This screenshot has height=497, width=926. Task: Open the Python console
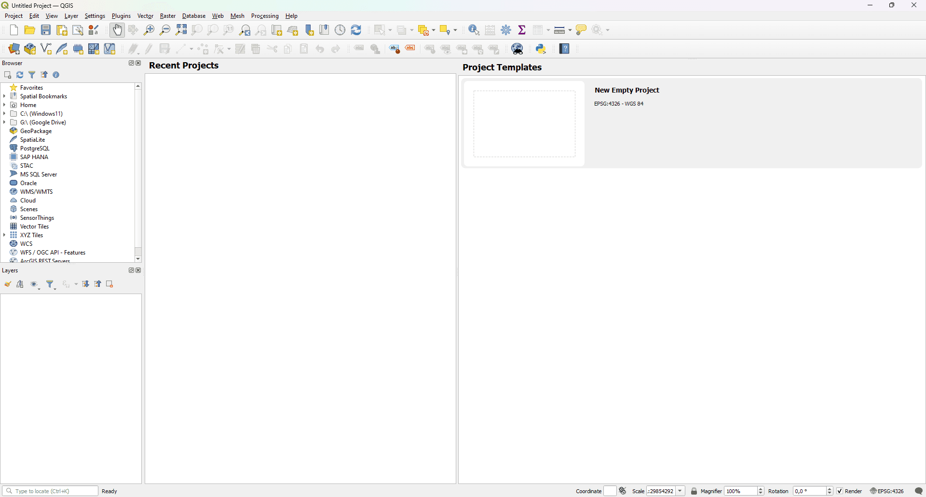[542, 49]
